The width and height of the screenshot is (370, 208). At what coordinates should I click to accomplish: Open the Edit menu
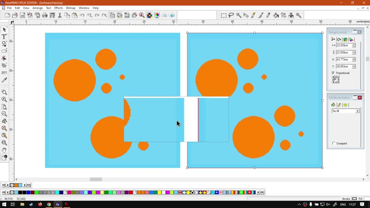(x=17, y=8)
